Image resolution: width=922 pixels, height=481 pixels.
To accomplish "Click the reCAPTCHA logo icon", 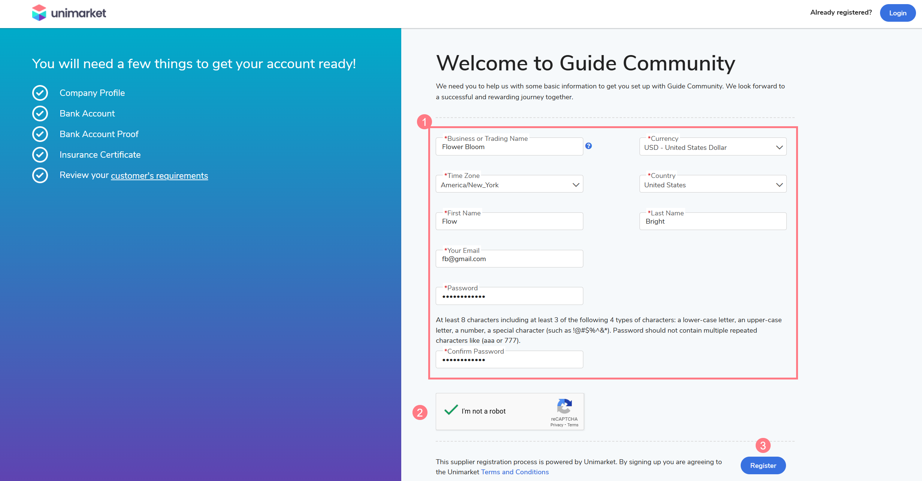I will point(564,406).
